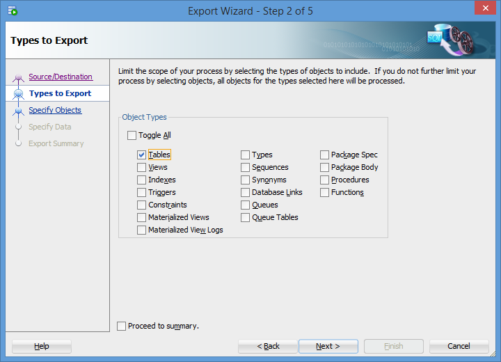The image size is (501, 362).
Task: Click the Export Wizard title bar icon
Action: [13, 11]
